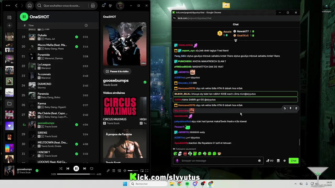Open Spotify Home page
Image resolution: width=335 pixels, height=188 pixels.
point(30,5)
